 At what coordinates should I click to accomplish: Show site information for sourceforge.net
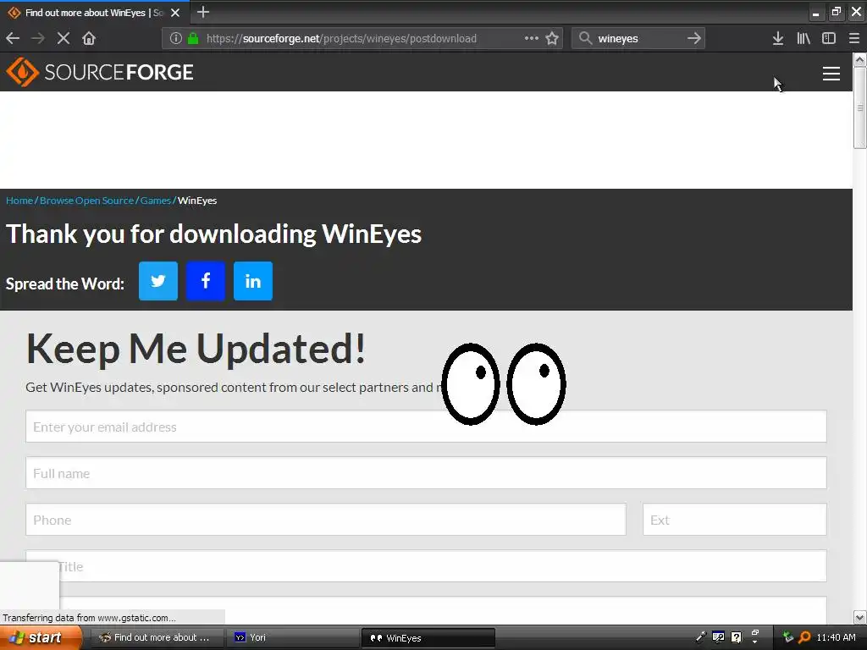[x=176, y=38]
